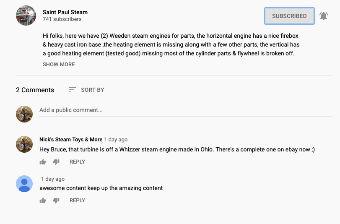Reply to the 'awesome content' comment

coord(77,201)
